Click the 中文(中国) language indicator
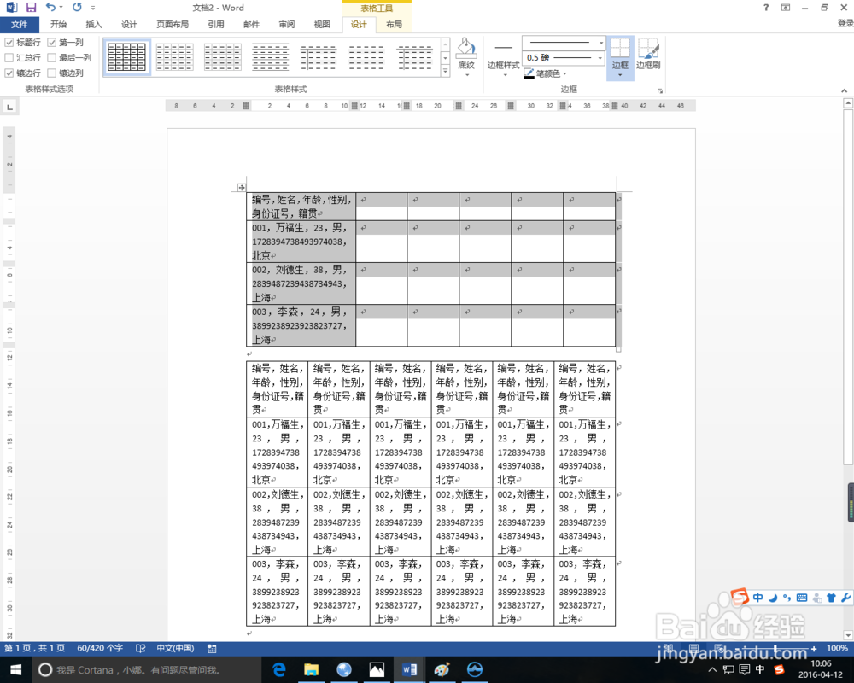The image size is (854, 683). (x=175, y=648)
